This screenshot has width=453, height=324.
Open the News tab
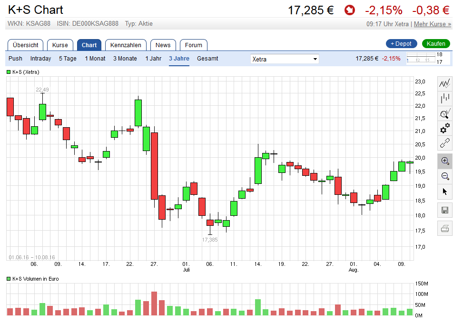(x=163, y=45)
